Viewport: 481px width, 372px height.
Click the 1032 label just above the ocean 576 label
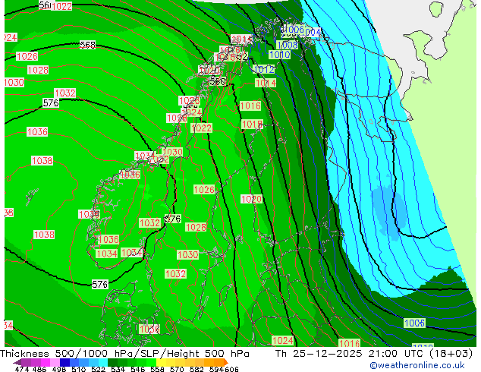65,93
